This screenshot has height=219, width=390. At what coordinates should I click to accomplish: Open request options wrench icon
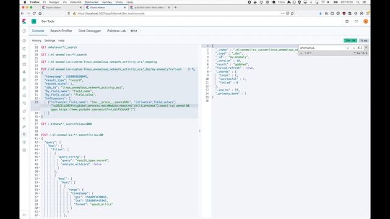click(193, 69)
